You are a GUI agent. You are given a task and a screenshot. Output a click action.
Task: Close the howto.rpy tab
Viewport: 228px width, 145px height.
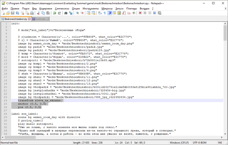(x=48, y=19)
